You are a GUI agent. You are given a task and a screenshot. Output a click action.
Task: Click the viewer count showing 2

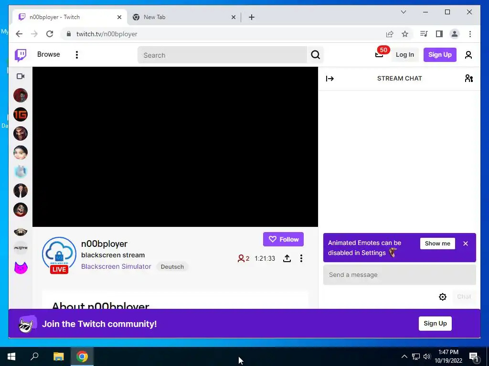244,258
